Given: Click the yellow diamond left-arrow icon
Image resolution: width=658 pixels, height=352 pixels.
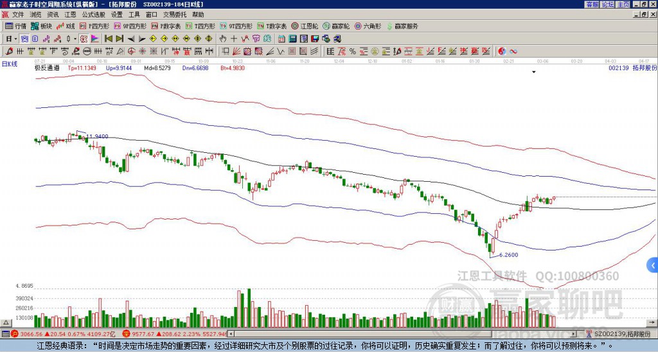Looking at the screenshot, I should point(153,39).
